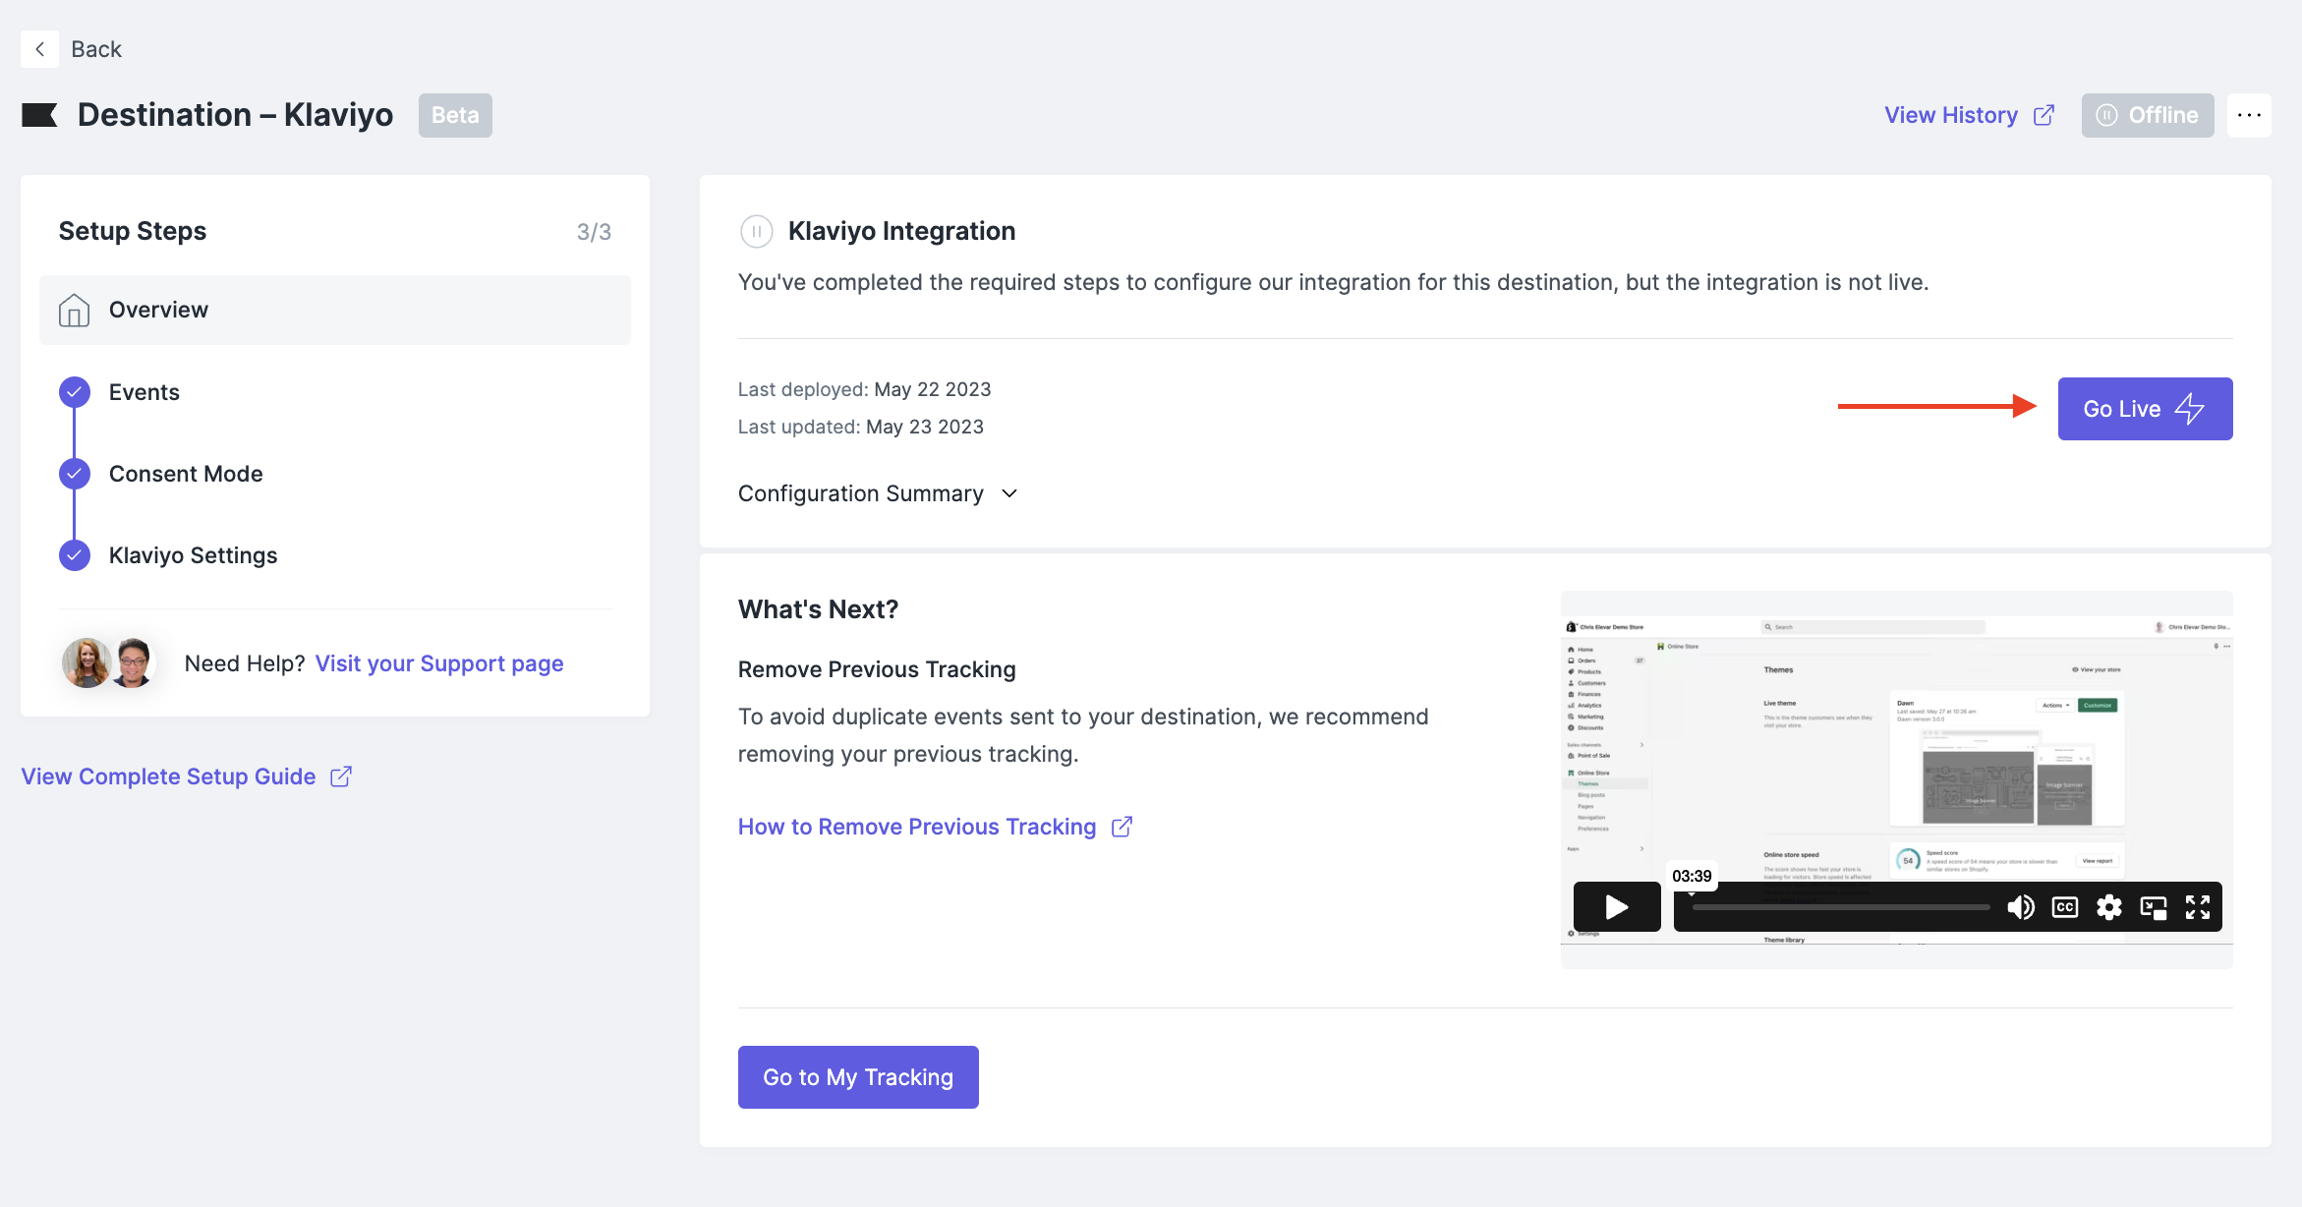Select the Klaviyo Settings step
2302x1207 pixels.
click(x=193, y=554)
